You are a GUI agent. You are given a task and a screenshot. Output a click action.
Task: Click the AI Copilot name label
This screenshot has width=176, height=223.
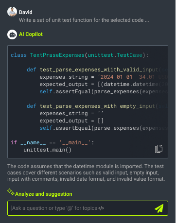[31, 34]
